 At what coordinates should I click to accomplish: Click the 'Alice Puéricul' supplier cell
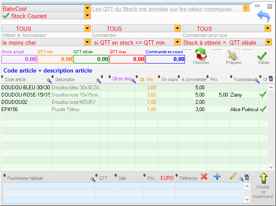click(x=244, y=109)
